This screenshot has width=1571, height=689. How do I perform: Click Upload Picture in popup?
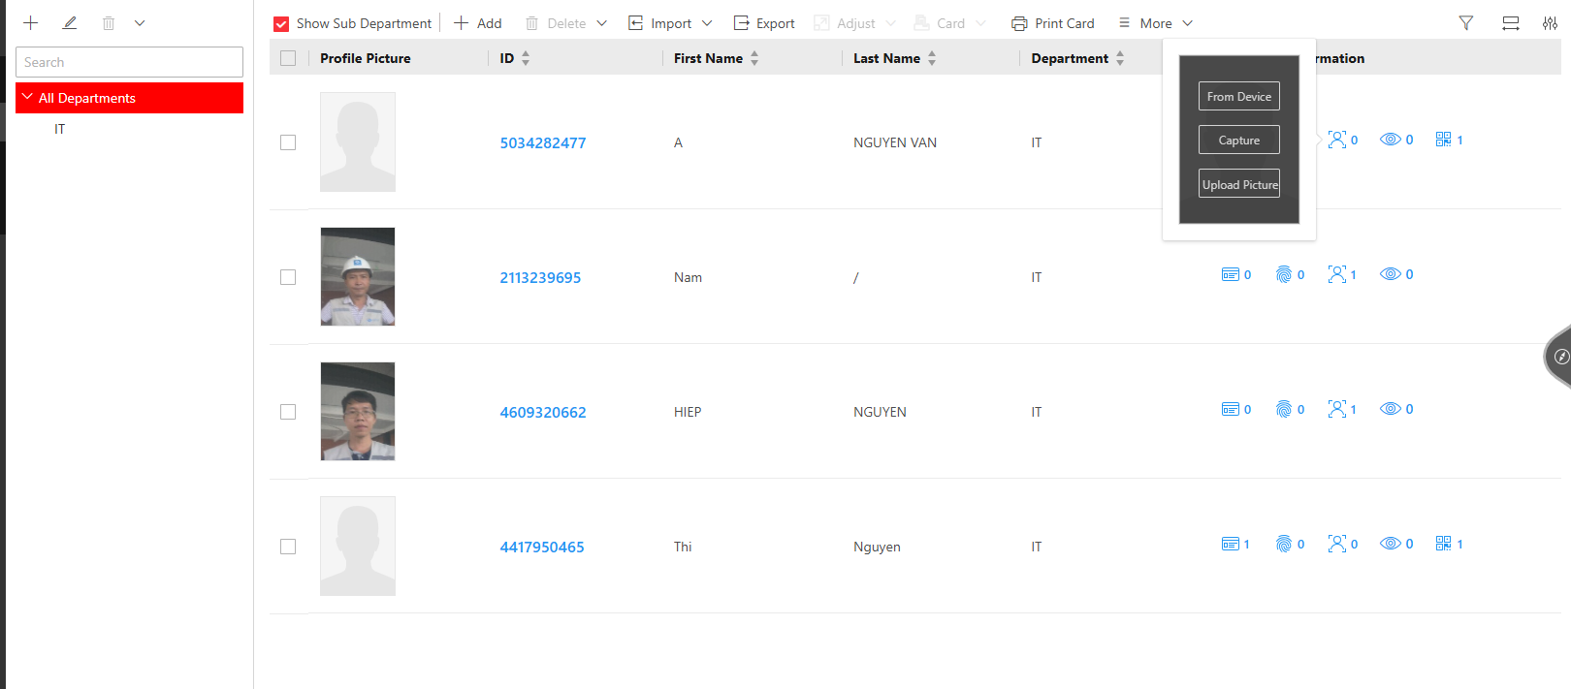click(1239, 184)
